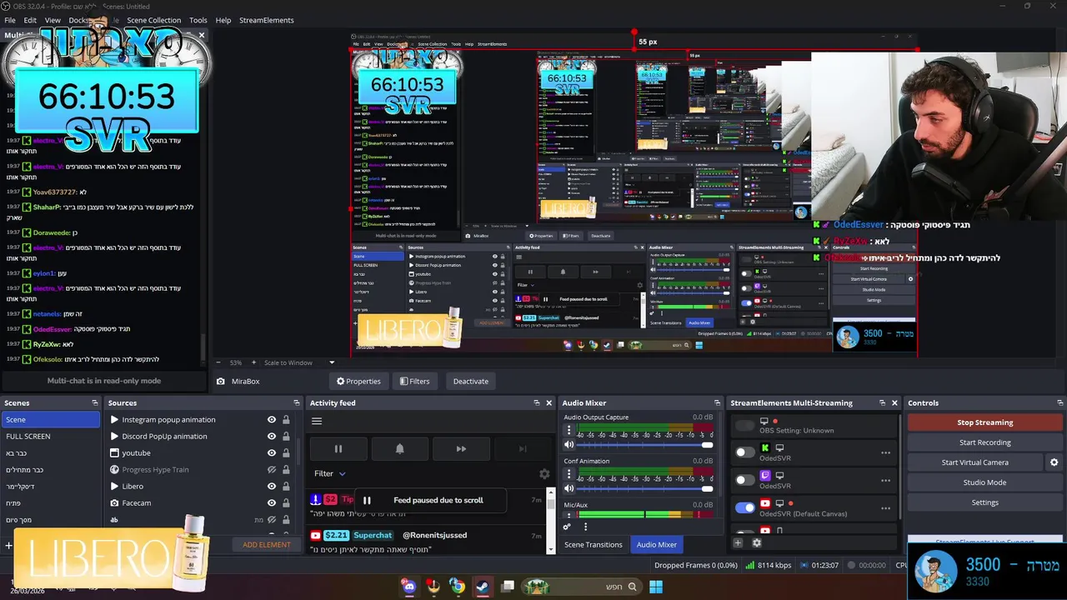Unlock the Facecam source lock icon
1067x600 pixels.
pos(286,503)
